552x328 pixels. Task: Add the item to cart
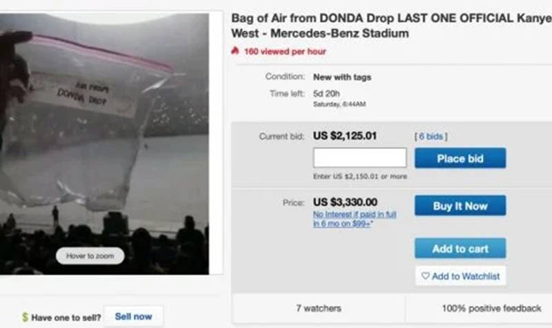[460, 249]
